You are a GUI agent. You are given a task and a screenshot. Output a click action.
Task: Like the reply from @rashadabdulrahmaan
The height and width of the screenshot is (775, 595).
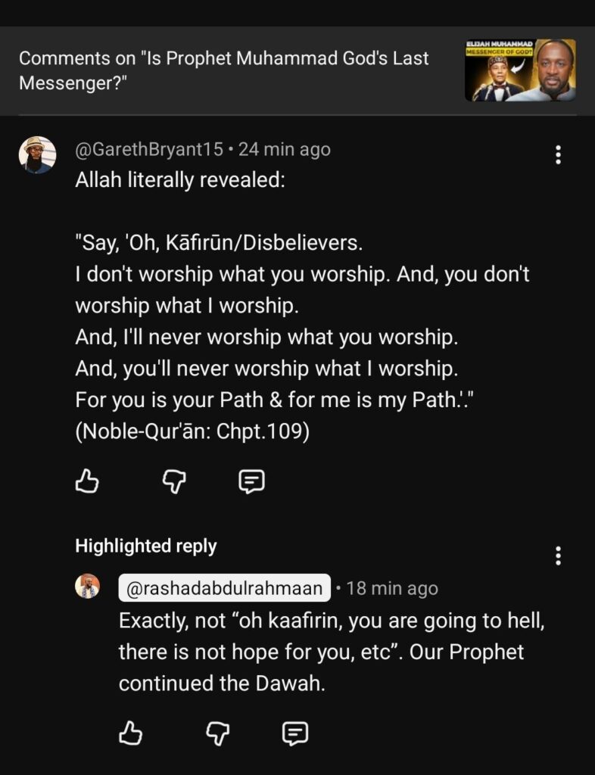pos(131,732)
